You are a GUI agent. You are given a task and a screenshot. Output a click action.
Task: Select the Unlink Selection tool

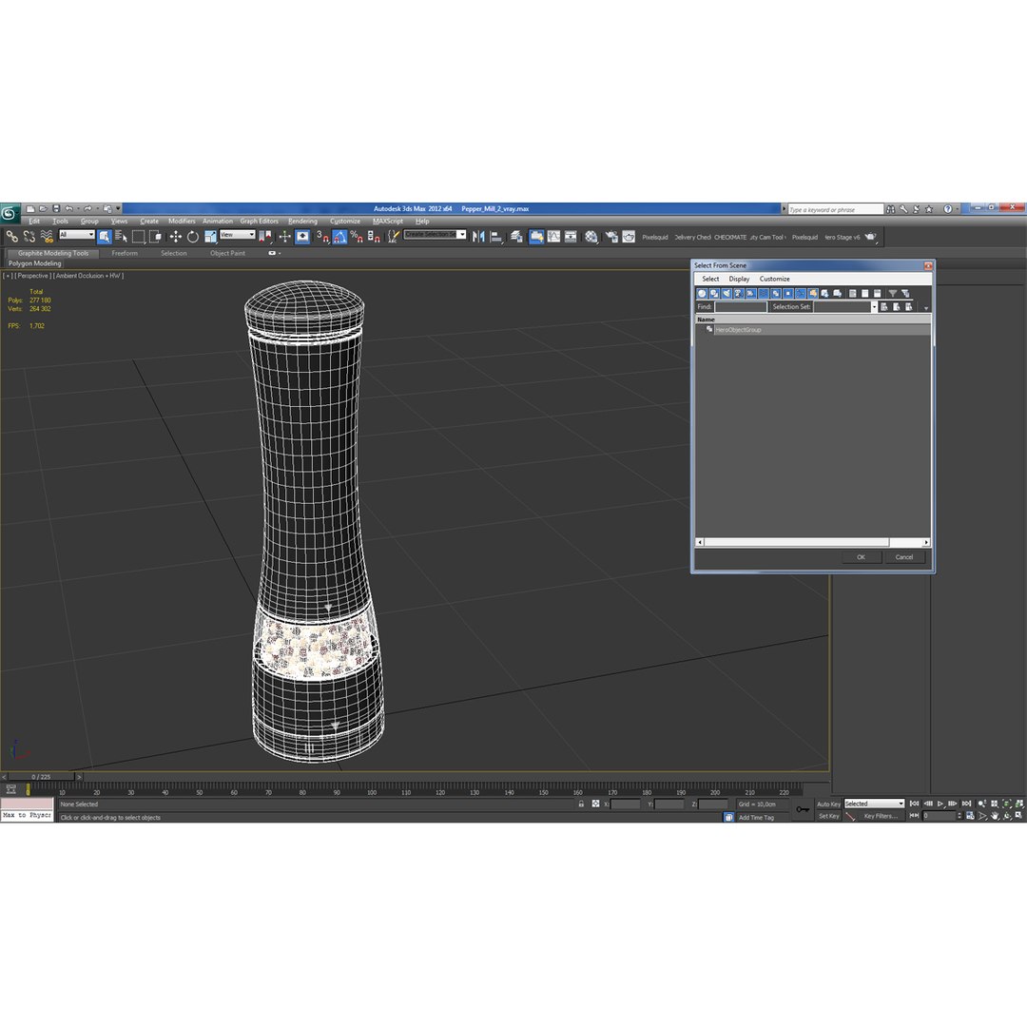29,237
